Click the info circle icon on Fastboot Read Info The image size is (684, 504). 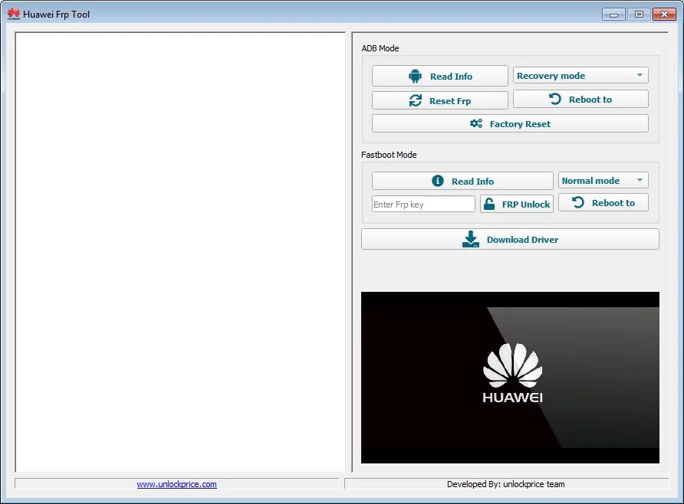pos(438,181)
